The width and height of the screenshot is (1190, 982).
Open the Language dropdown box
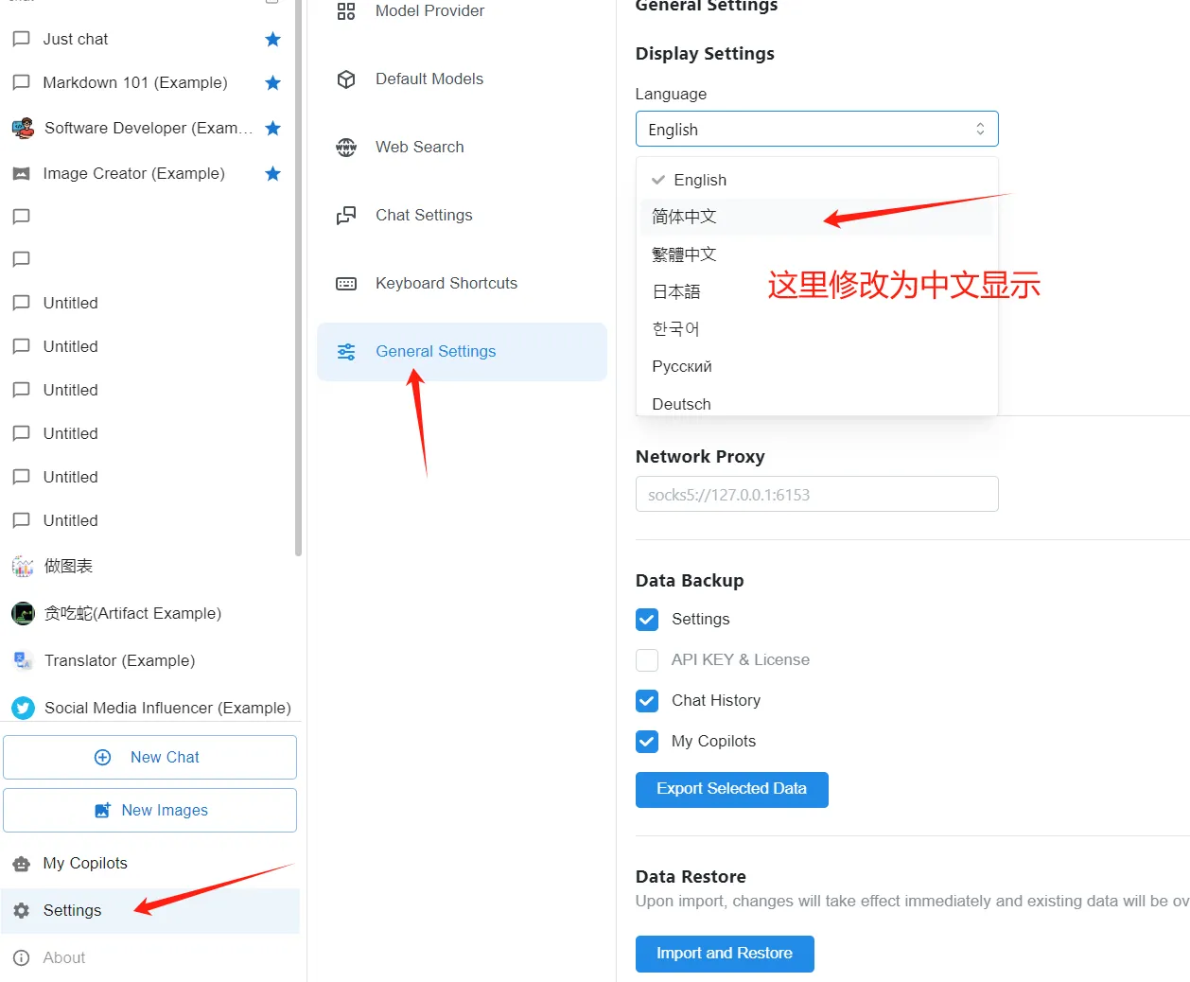click(x=816, y=130)
